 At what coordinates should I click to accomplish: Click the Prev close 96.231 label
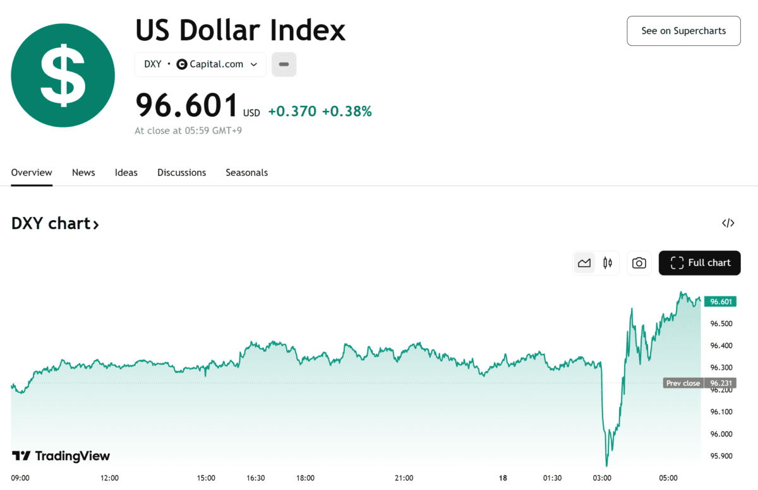[x=699, y=383]
